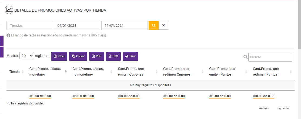Screen dimensions: 301x119
Task: Click the info icon near date range note
Action: pos(8,35)
